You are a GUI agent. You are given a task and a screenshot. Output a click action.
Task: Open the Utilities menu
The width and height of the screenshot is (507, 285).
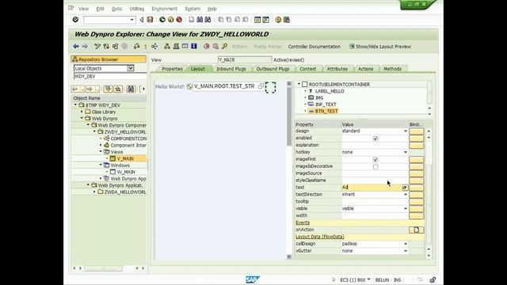(137, 9)
